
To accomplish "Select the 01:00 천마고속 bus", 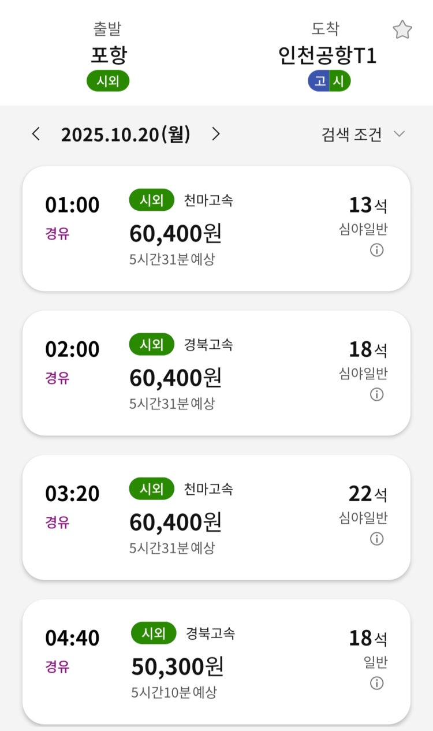I will pos(216,229).
